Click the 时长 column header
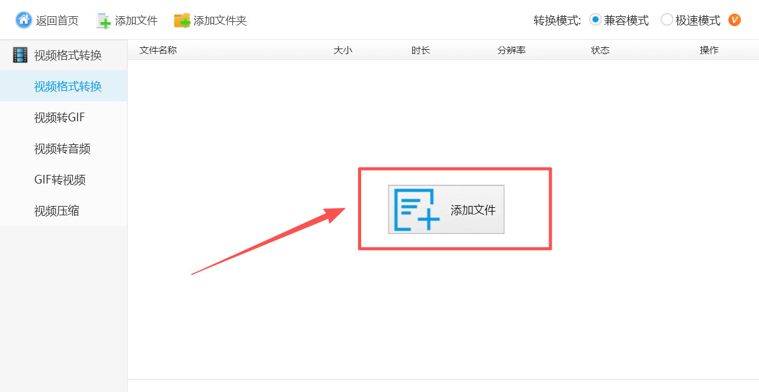Screen dimensions: 759x392 [x=421, y=50]
